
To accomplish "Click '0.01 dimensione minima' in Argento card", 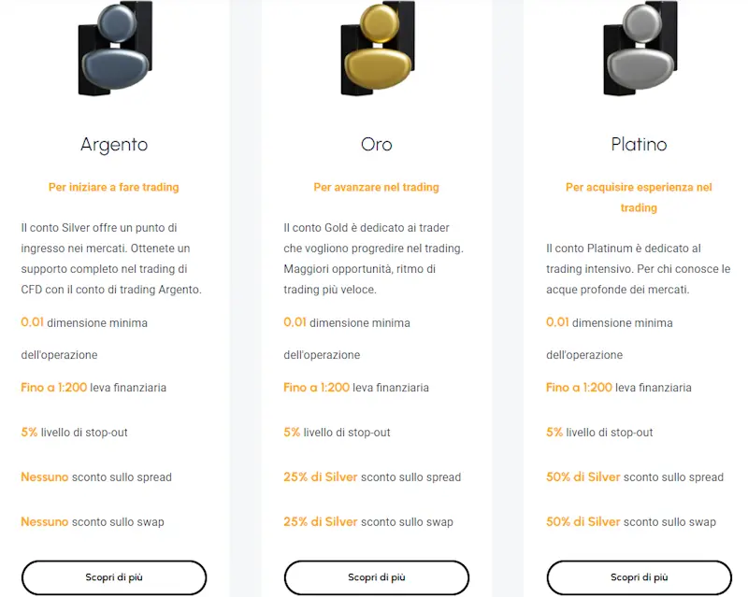I will coord(84,322).
